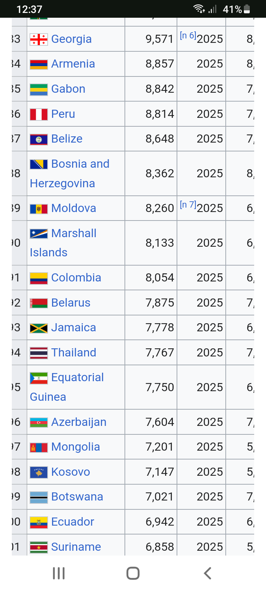Tap the Belize flag icon

[x=39, y=139]
